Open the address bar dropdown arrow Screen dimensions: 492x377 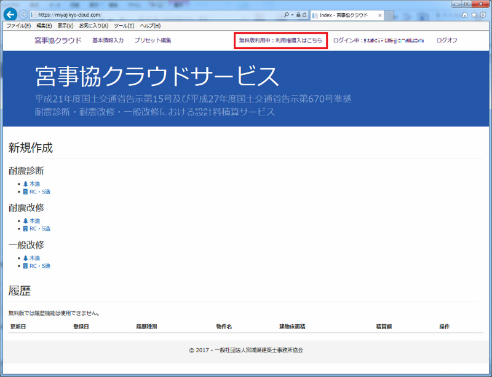click(292, 15)
